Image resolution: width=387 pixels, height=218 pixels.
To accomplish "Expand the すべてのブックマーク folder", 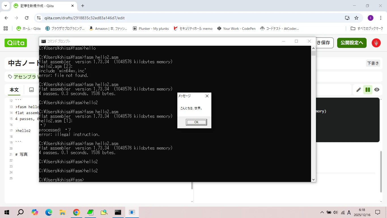I will tap(367, 28).
